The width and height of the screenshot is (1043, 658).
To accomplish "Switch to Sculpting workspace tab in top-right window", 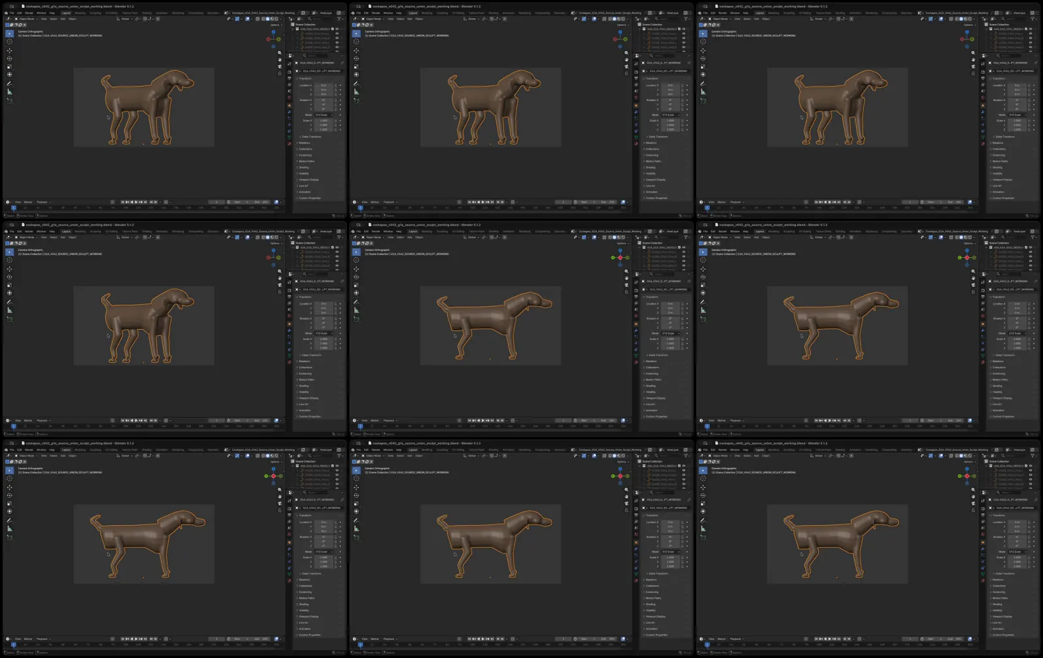I will pos(789,13).
